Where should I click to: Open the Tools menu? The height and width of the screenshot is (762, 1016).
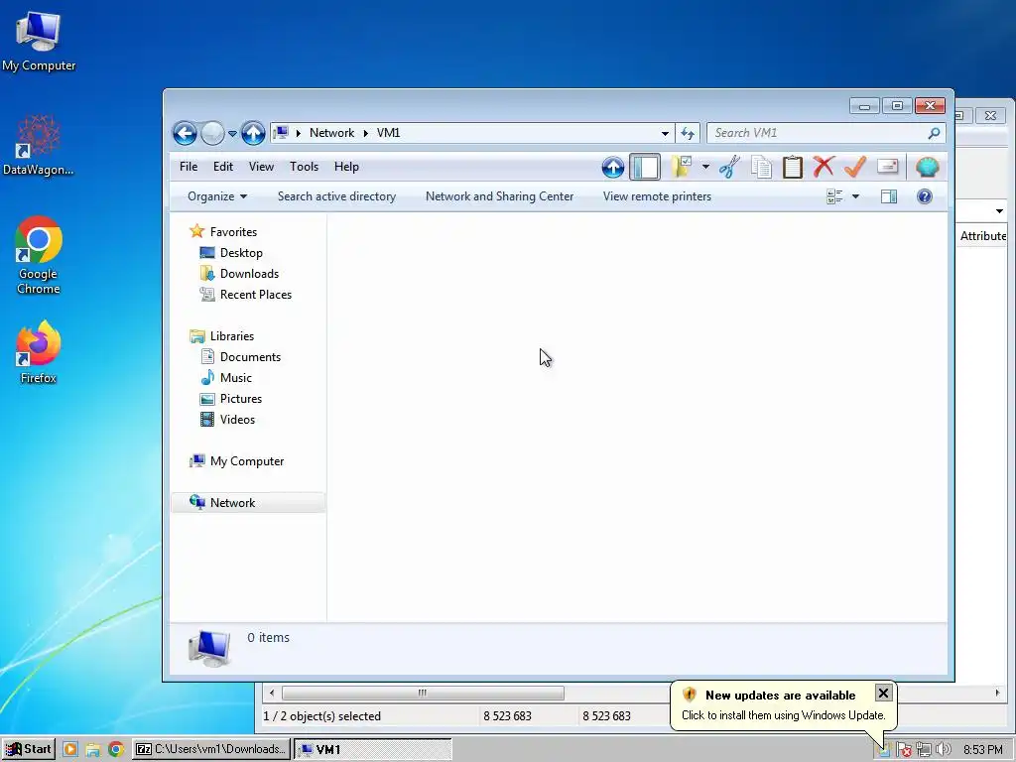(304, 167)
